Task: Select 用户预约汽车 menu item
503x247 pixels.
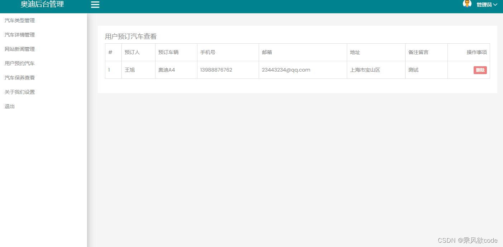Action: pos(20,63)
